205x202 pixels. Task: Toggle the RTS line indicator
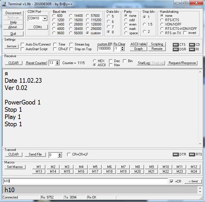tap(192, 154)
